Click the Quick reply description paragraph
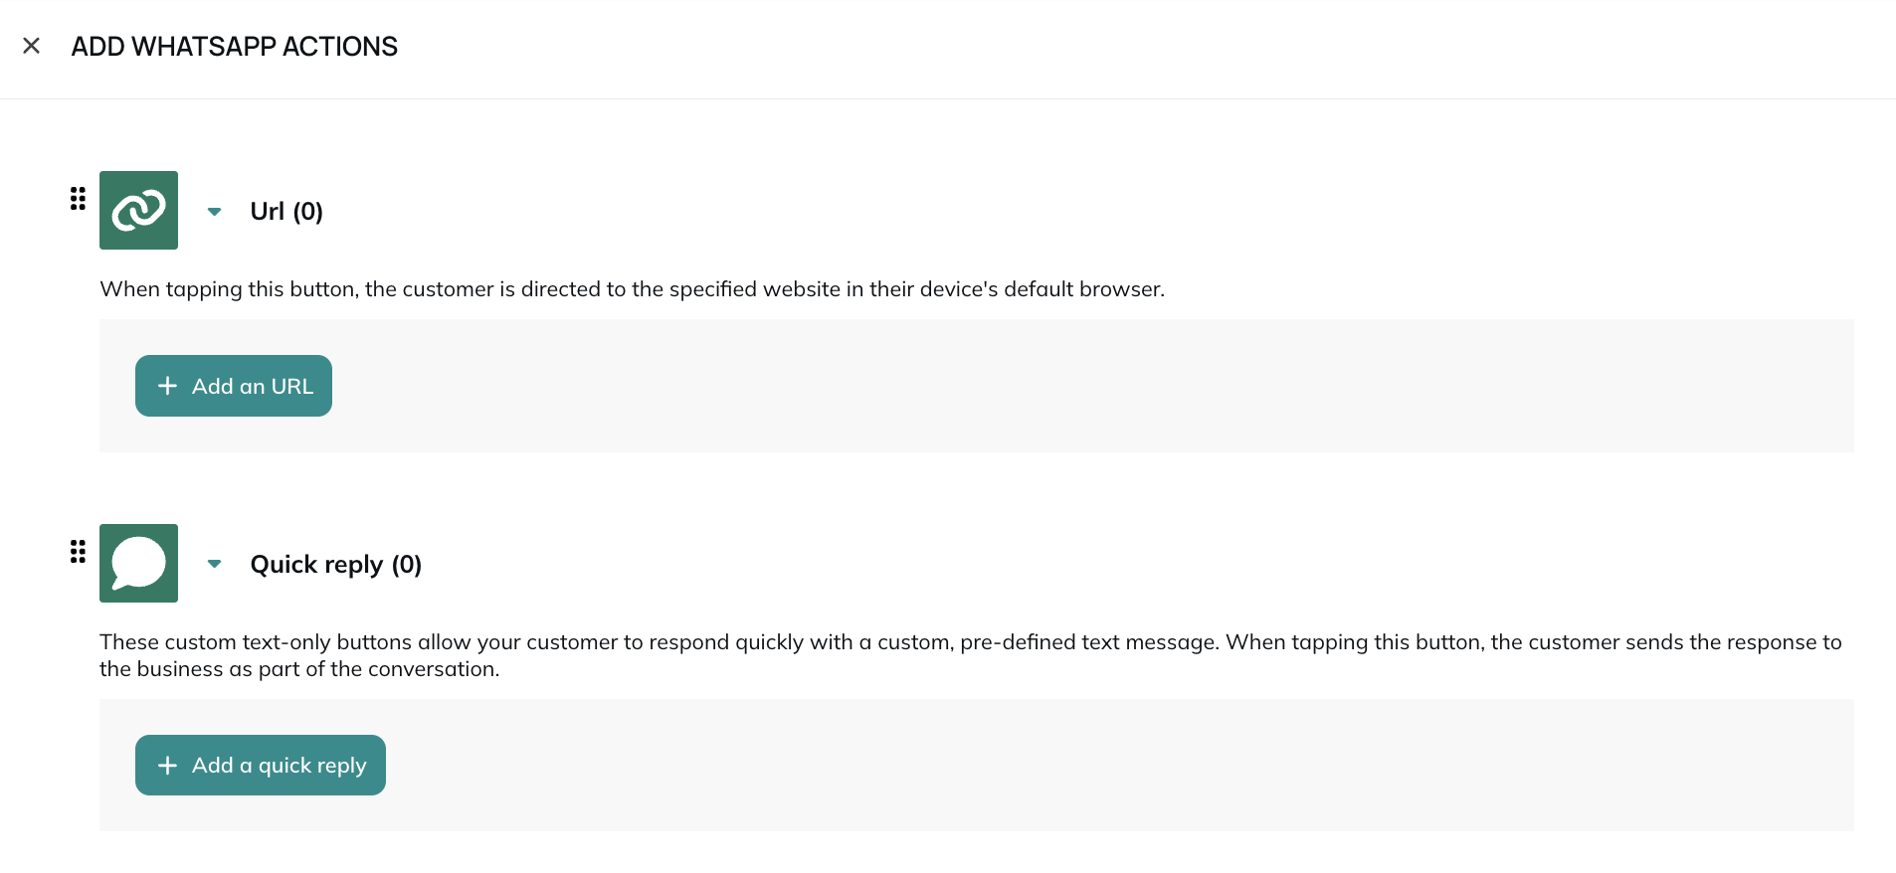 [x=971, y=655]
